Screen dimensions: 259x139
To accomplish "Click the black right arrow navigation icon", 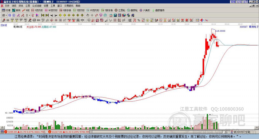I will tap(56, 15).
